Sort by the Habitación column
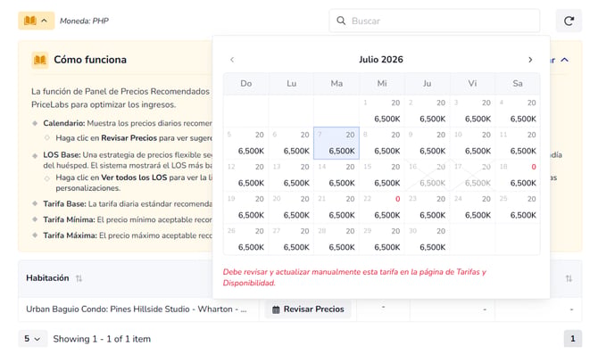The width and height of the screenshot is (598, 355). tap(79, 278)
